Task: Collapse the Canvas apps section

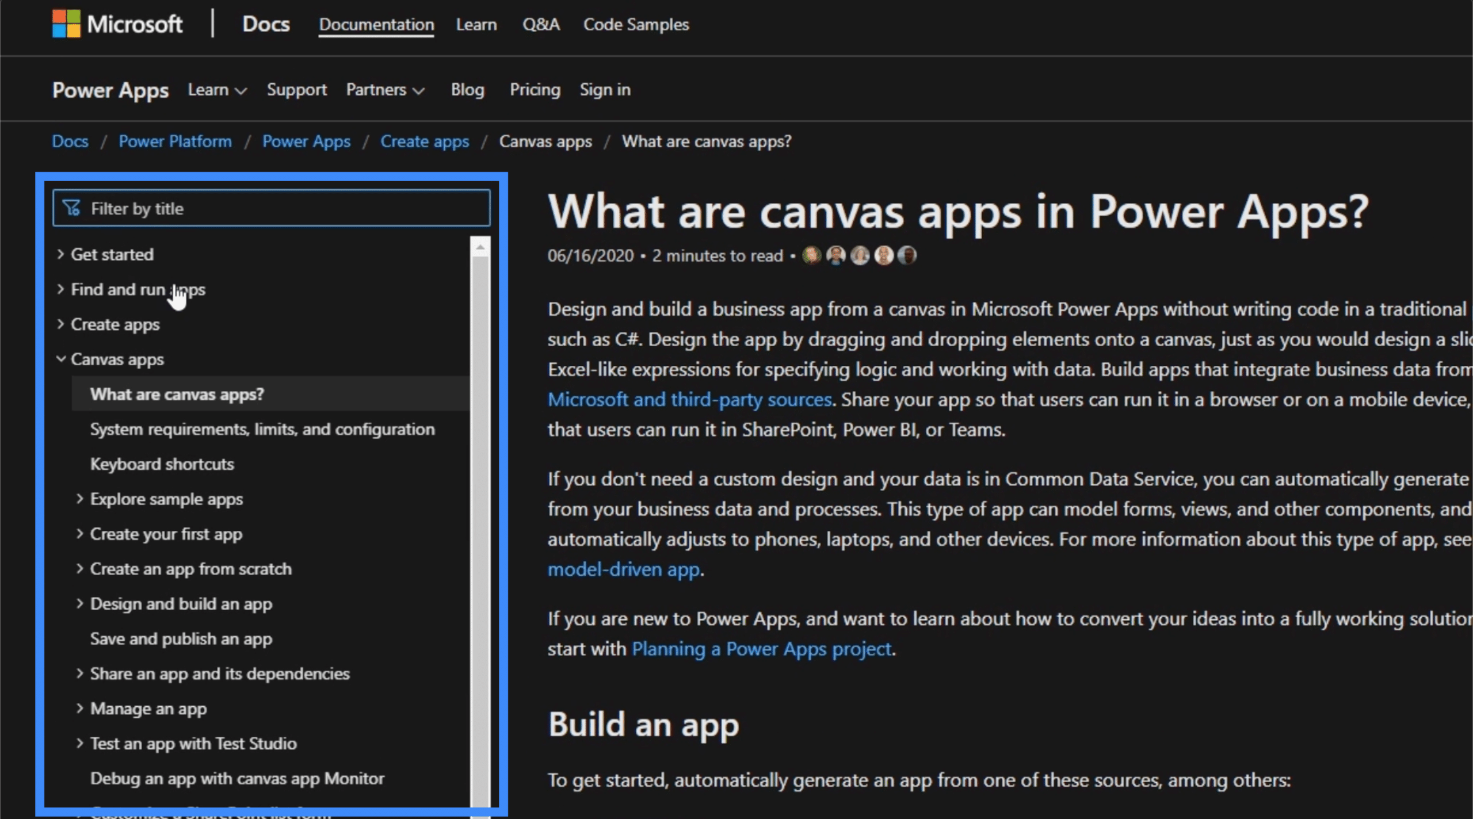Action: [x=63, y=358]
